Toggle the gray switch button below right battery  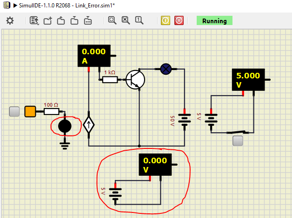pyautogui.click(x=238, y=141)
